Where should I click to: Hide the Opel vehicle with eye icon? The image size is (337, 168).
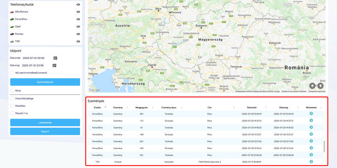coord(78,27)
